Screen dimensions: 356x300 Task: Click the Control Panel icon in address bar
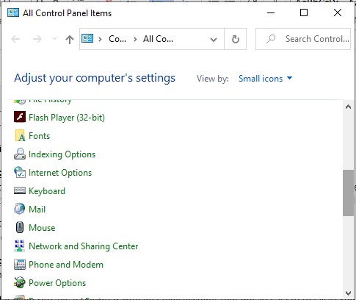(x=87, y=38)
